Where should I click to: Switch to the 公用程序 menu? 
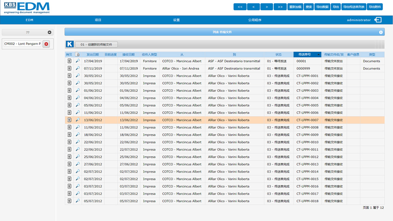[255, 20]
